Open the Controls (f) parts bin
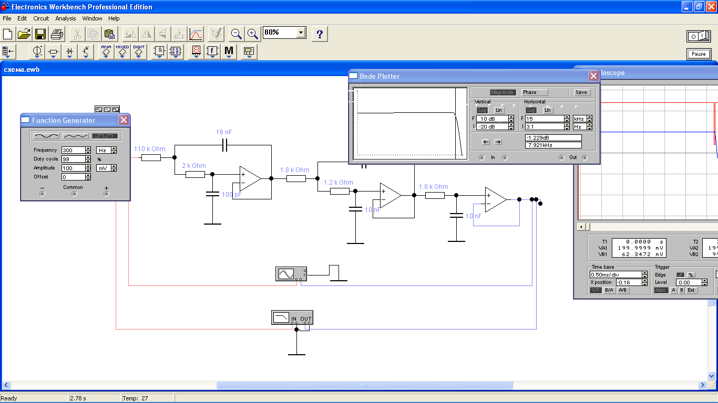The image size is (718, 403). [212, 51]
